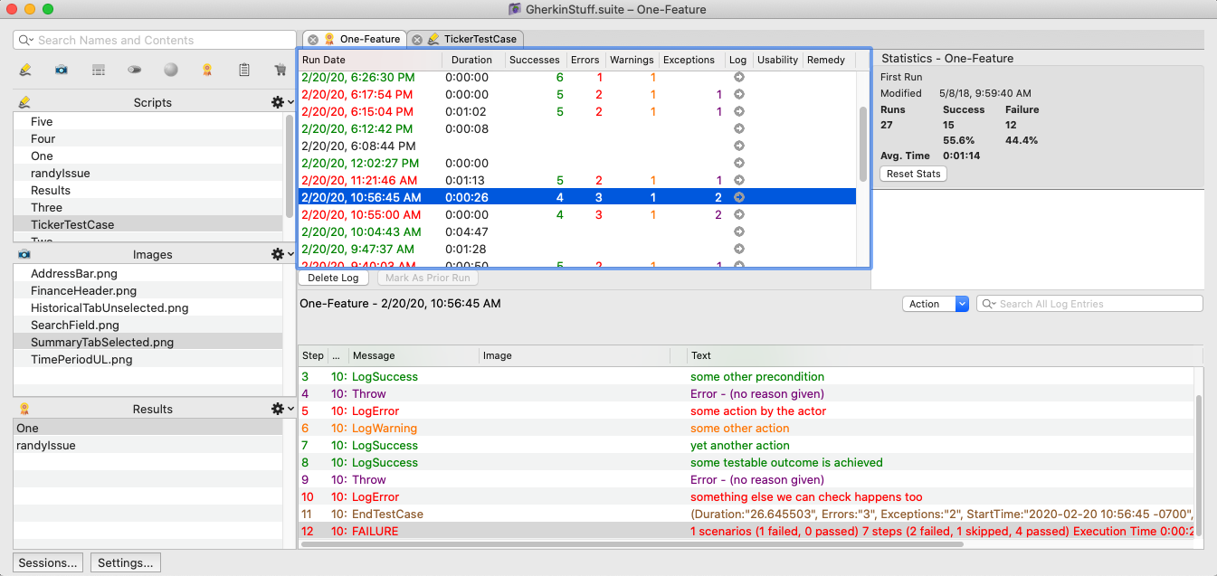Open search options in Search Names field

[x=25, y=41]
